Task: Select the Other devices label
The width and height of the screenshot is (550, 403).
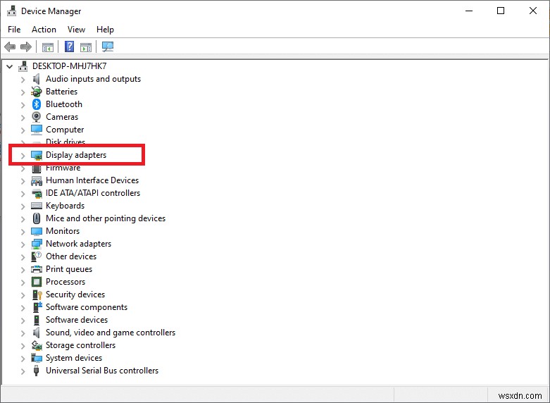Action: click(71, 256)
